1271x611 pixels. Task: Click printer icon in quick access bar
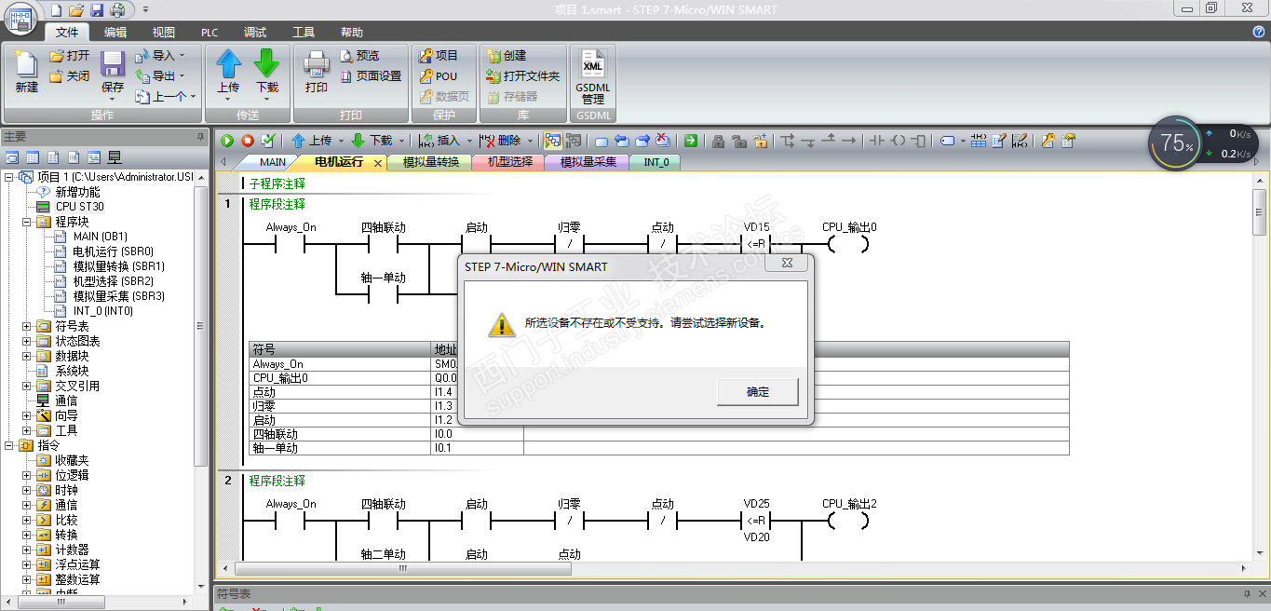(117, 9)
